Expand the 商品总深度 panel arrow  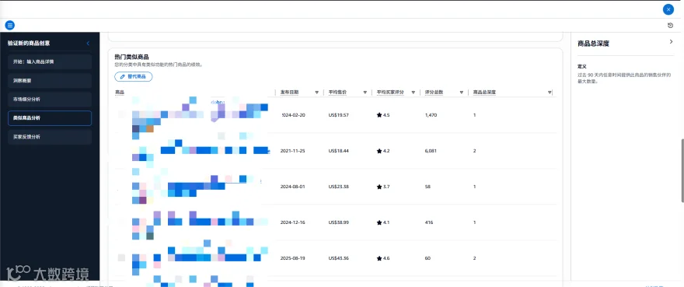point(671,42)
